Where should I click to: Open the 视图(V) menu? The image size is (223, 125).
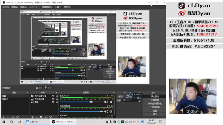click(x=23, y=7)
